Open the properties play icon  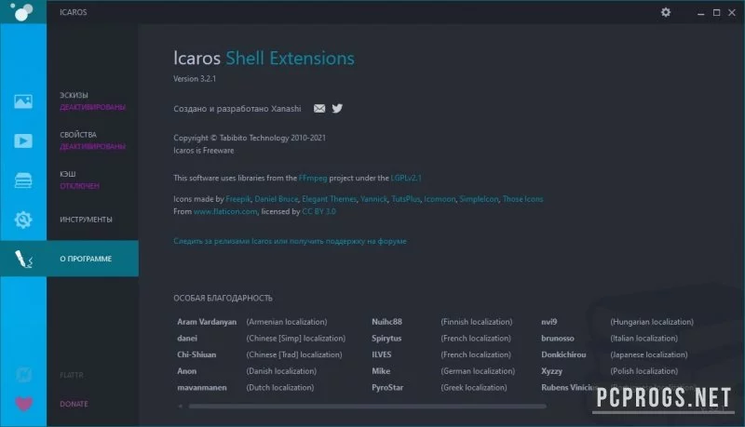coord(23,140)
